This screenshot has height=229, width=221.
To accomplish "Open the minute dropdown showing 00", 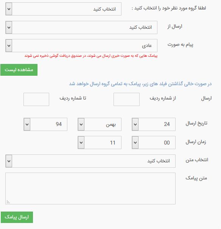I will point(154,143).
